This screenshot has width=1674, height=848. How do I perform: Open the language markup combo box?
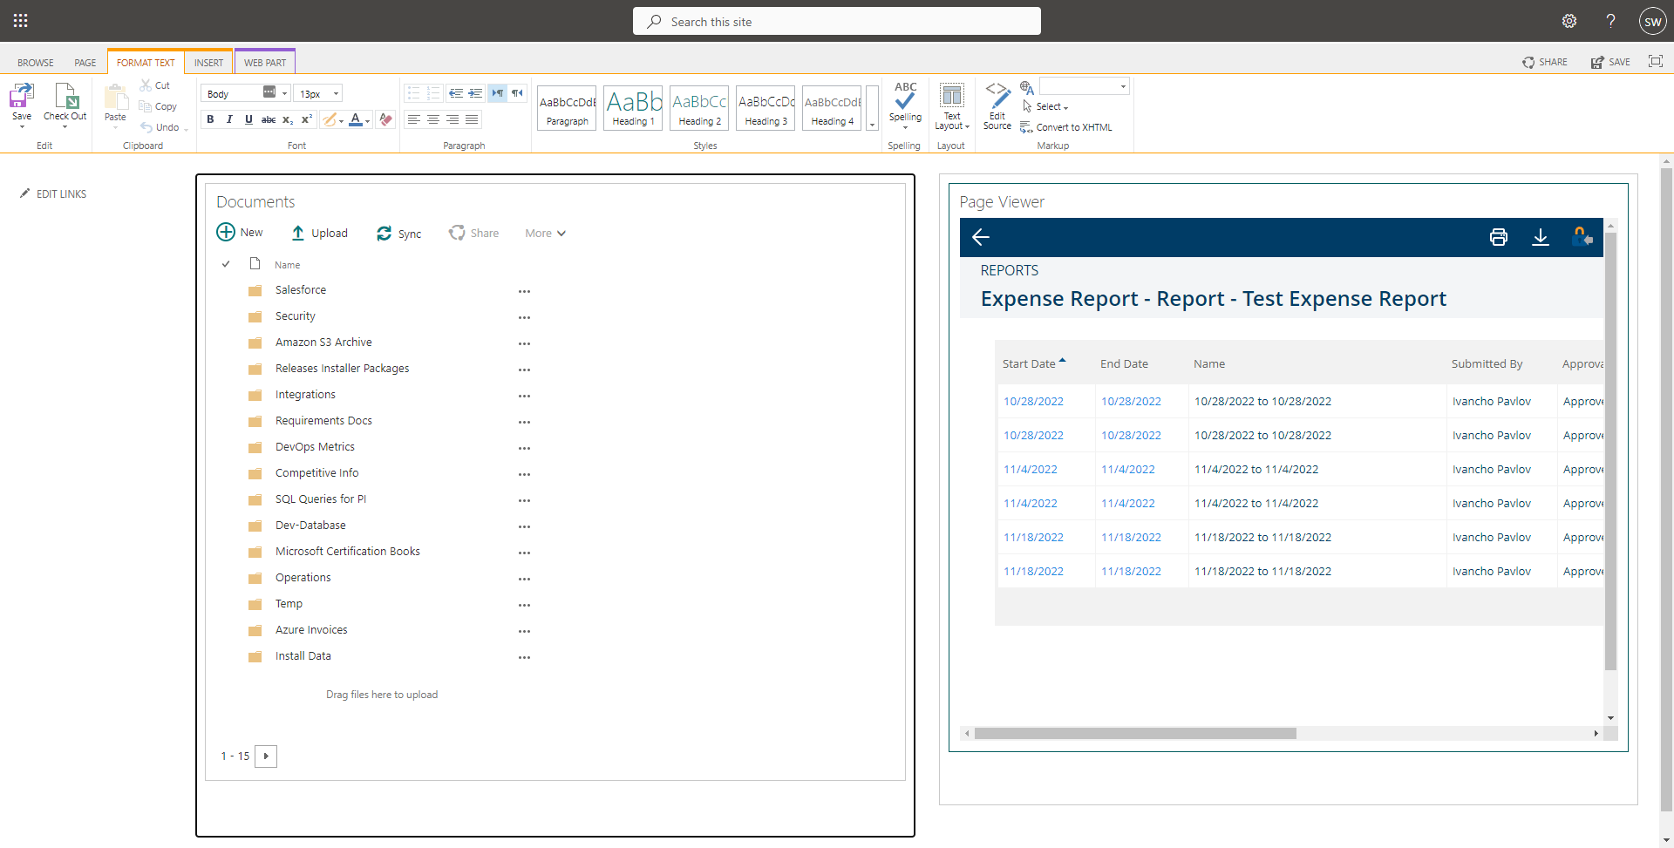point(1085,86)
